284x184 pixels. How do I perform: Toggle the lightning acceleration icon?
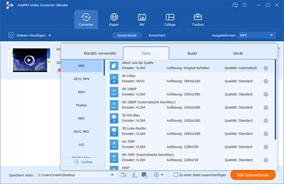point(134,175)
